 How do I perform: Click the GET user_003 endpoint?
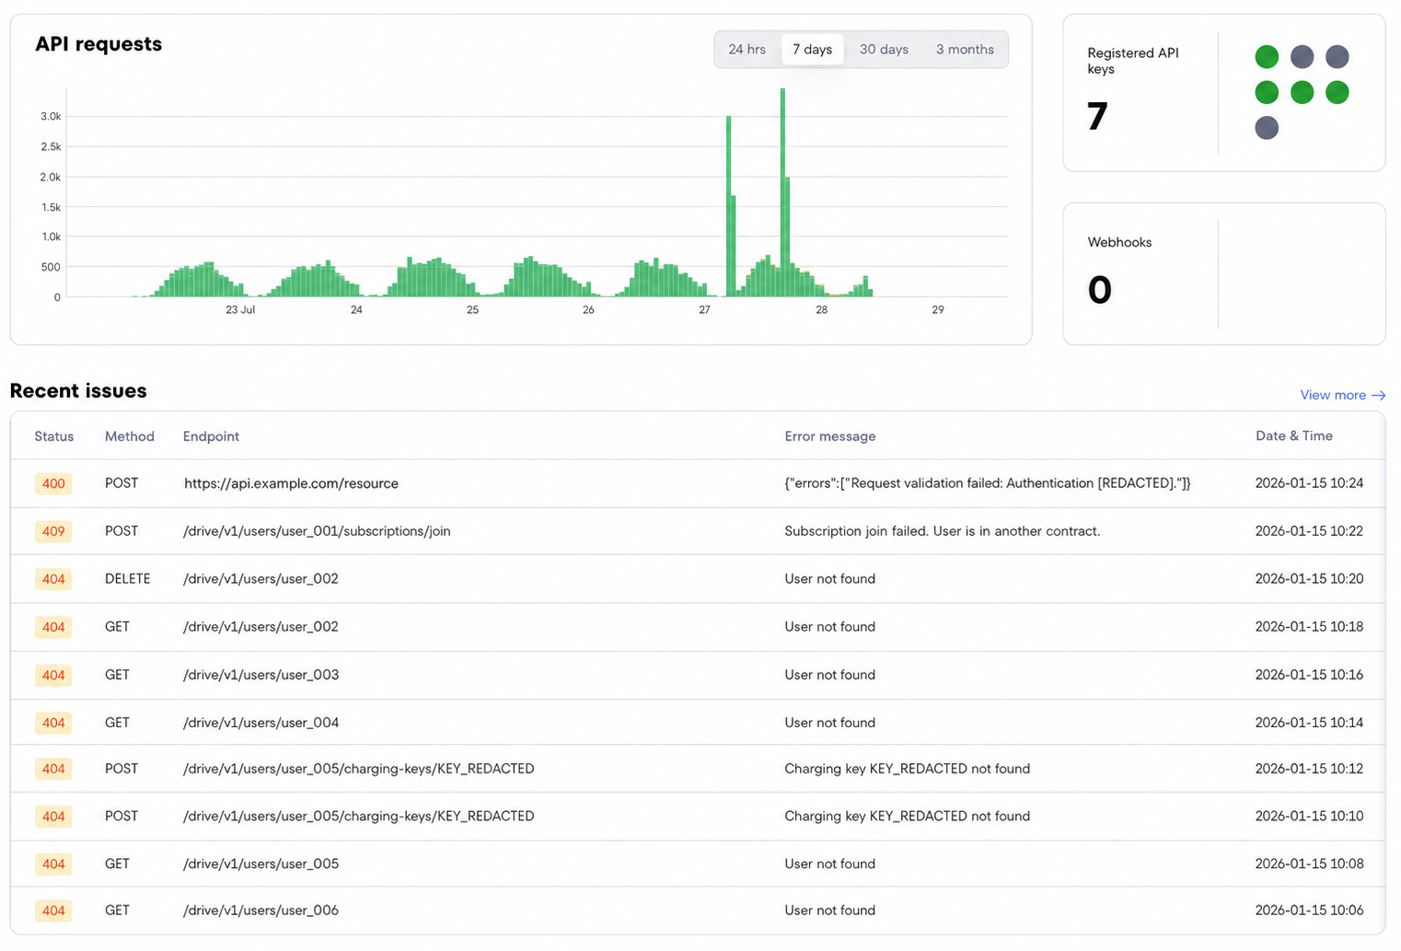point(261,675)
